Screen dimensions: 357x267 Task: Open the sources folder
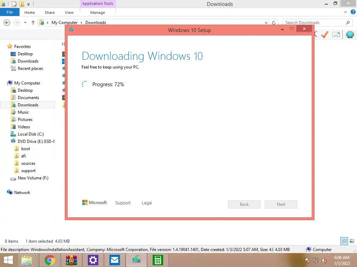28,163
